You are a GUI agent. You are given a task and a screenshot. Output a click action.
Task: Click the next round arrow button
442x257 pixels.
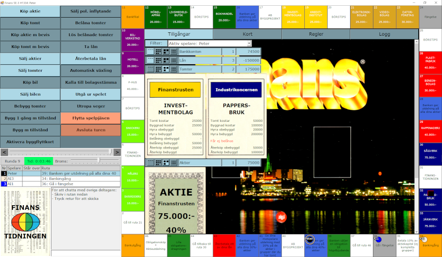click(x=117, y=152)
